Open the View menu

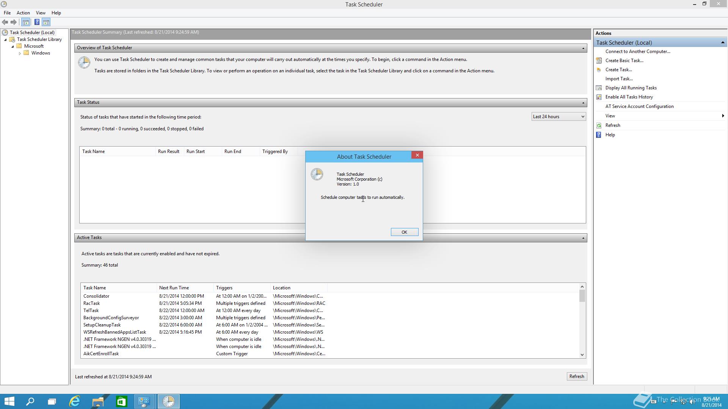point(41,13)
